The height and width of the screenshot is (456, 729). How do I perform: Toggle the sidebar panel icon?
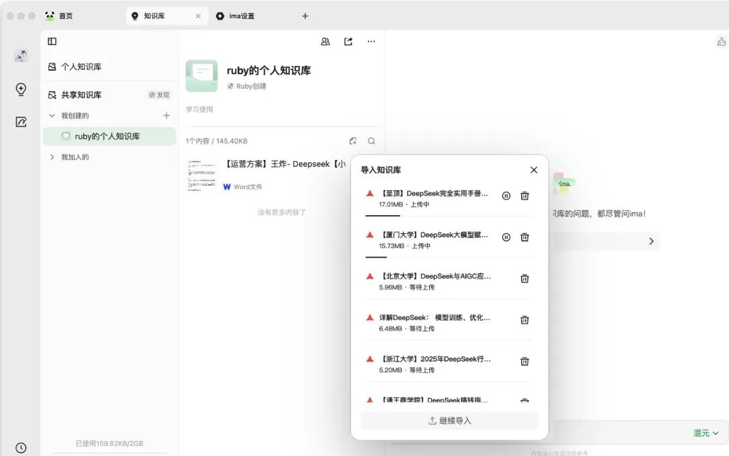[x=52, y=41]
